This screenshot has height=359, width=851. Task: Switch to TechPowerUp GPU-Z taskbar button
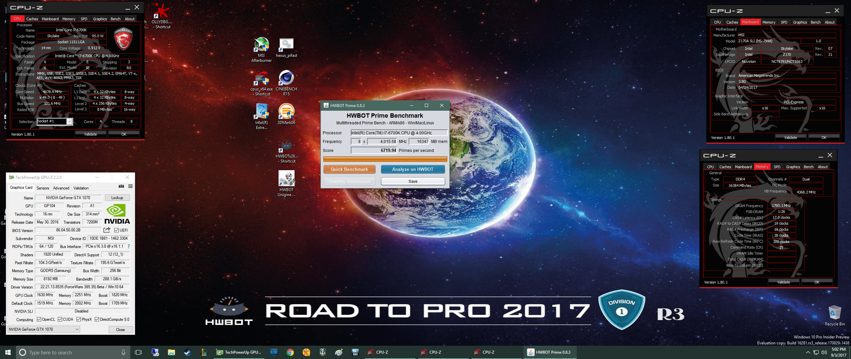click(239, 352)
